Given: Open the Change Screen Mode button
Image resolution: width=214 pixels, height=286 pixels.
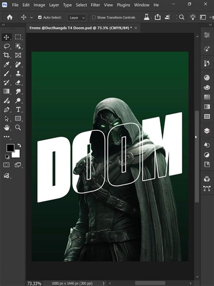Looking at the screenshot, I should tap(18, 165).
